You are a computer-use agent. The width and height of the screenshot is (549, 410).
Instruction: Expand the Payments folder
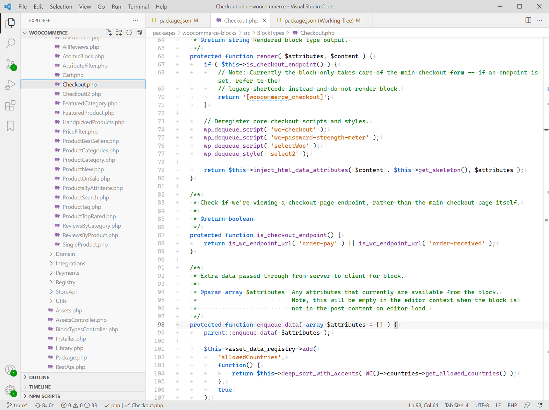pos(67,273)
